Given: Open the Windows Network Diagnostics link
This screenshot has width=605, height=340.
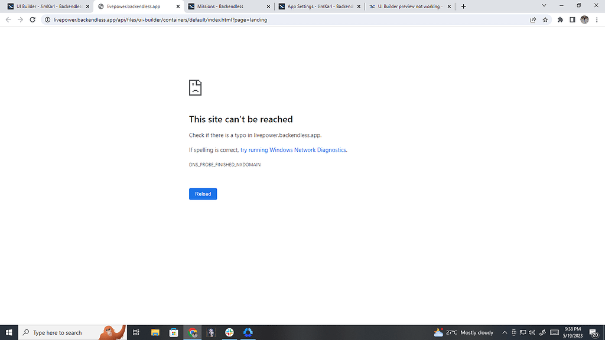Looking at the screenshot, I should pyautogui.click(x=294, y=150).
